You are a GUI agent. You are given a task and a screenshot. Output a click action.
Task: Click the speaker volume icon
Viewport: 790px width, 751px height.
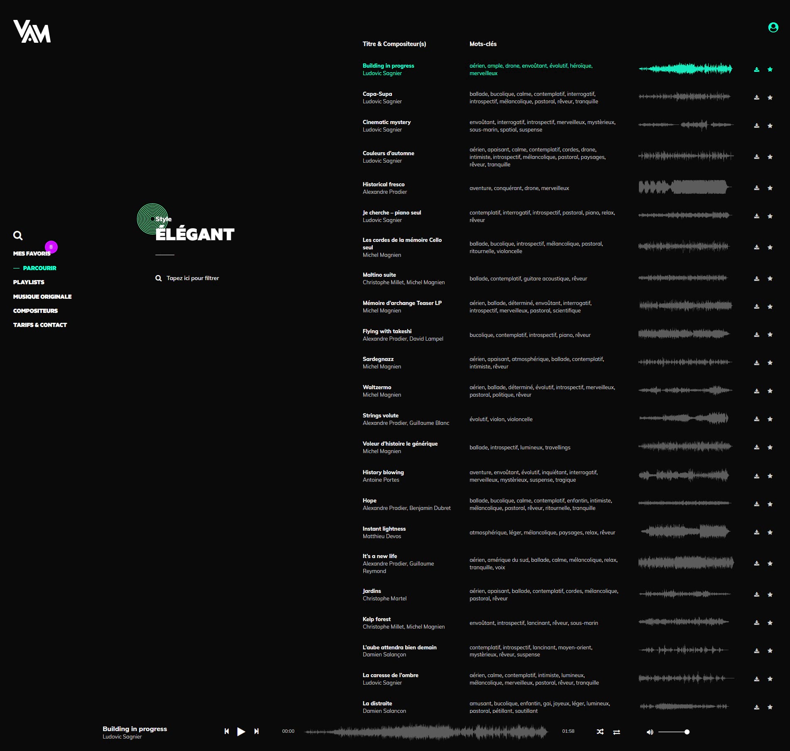[650, 732]
